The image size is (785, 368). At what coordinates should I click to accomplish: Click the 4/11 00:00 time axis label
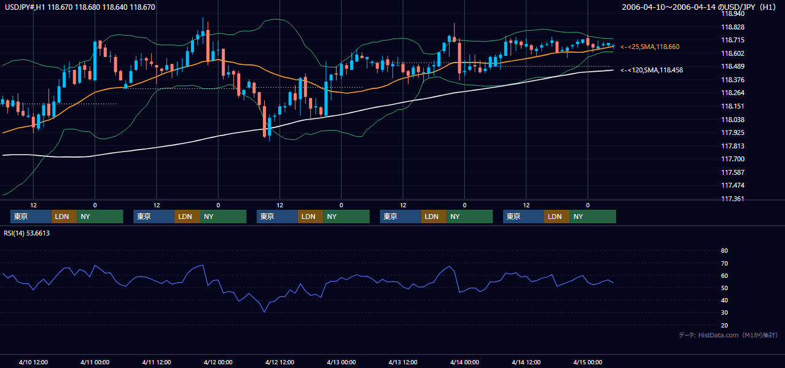[x=95, y=362]
